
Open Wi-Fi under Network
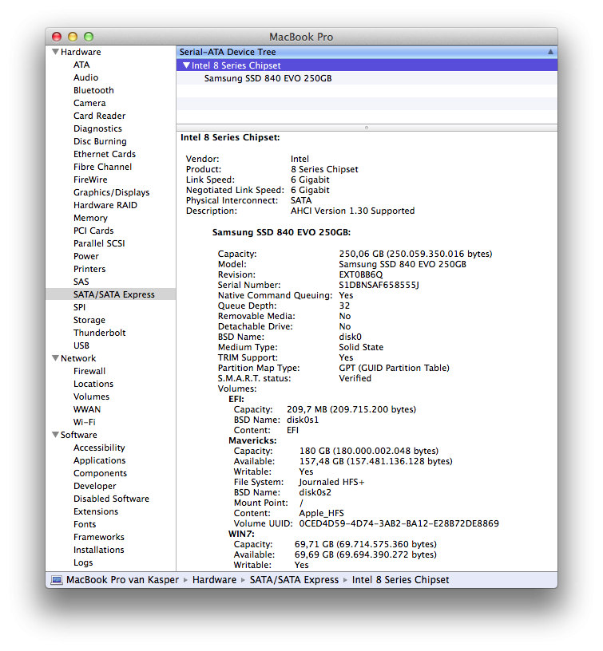(85, 422)
